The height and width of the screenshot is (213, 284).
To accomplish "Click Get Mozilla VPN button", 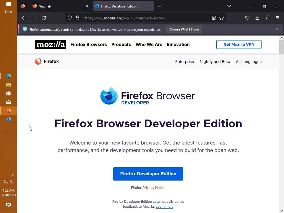I will coord(239,44).
